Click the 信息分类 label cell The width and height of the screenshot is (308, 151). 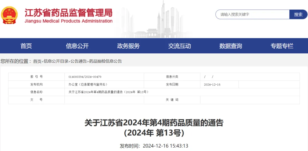(172, 77)
